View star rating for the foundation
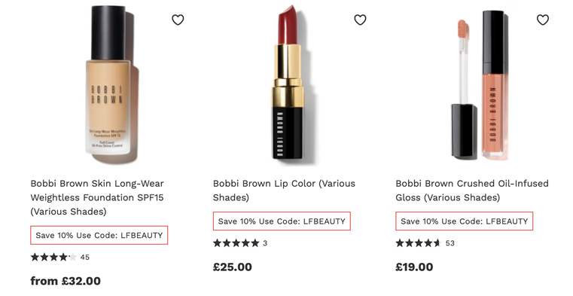Image resolution: width=573 pixels, height=296 pixels. tap(53, 258)
